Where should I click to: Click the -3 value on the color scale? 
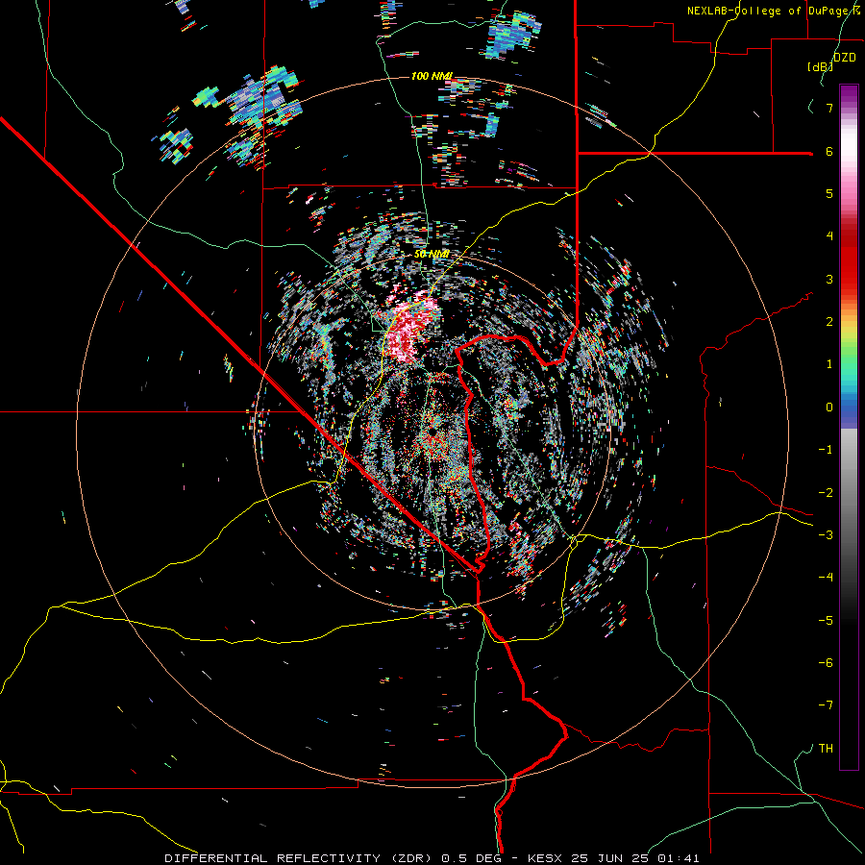[826, 534]
